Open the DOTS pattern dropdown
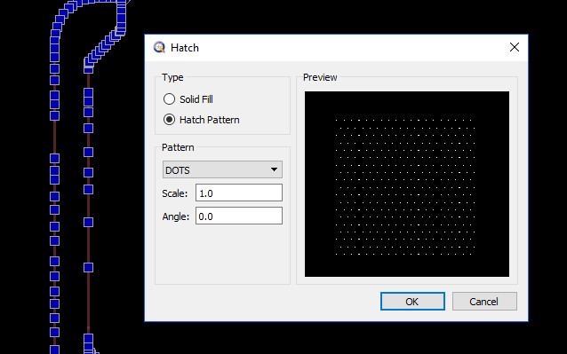The image size is (567, 354). 222,169
